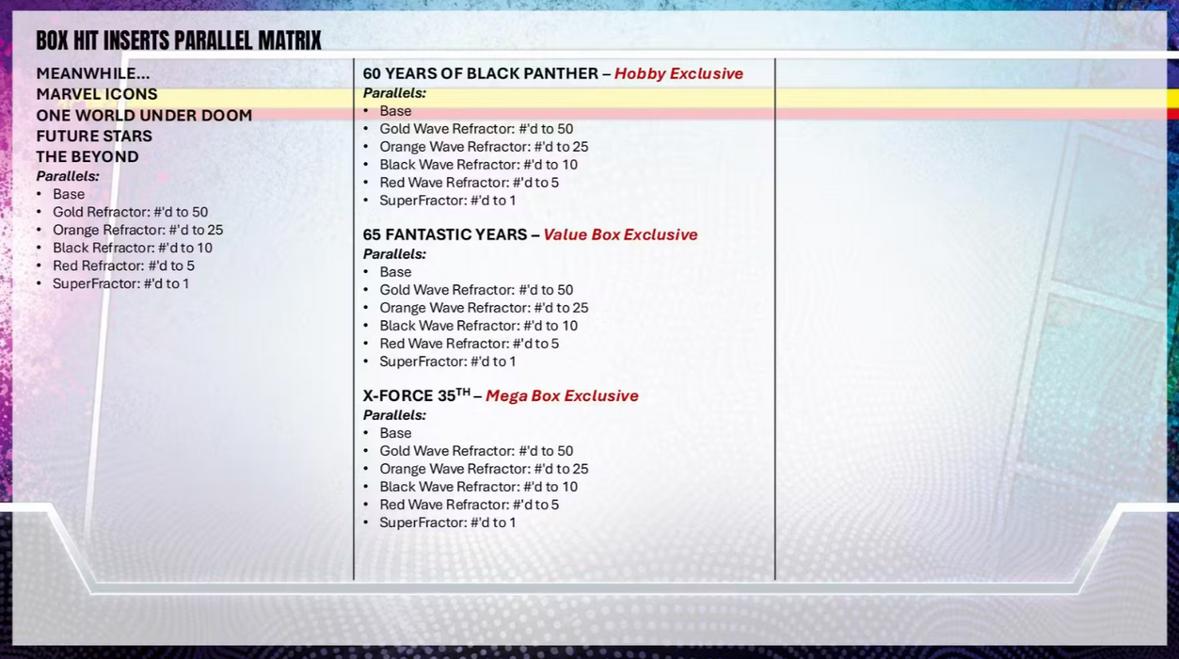
Task: Select Orange Wave Refractor under Black Panther section
Action: point(485,147)
